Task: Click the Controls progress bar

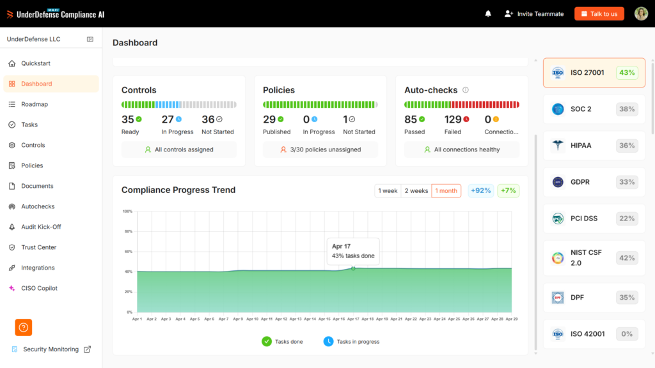Action: 179,105
